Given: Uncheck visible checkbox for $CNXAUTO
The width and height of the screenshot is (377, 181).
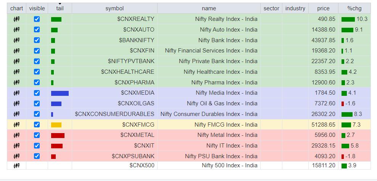Looking at the screenshot, I should point(37,30).
